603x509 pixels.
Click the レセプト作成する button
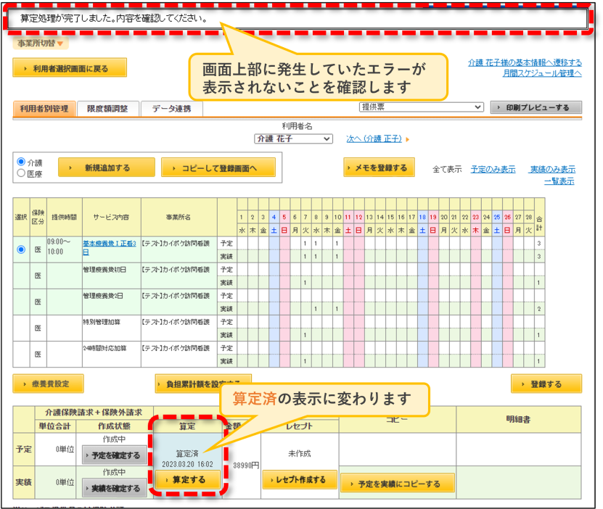pyautogui.click(x=300, y=480)
